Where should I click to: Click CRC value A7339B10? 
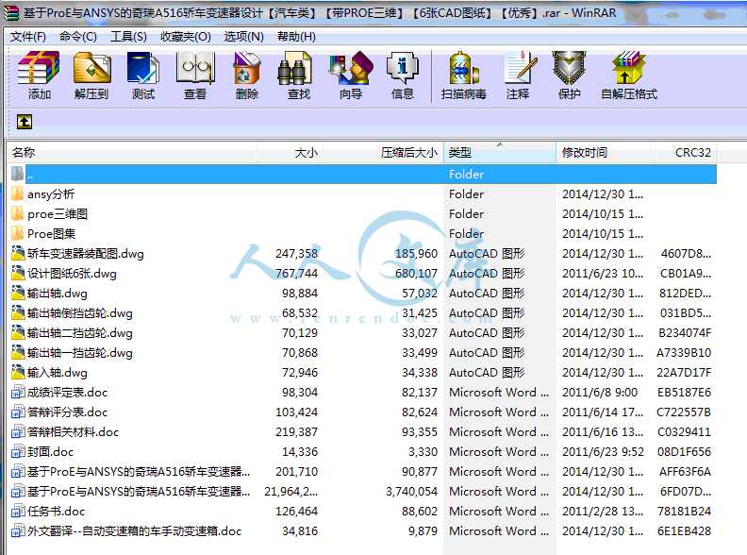coord(684,353)
